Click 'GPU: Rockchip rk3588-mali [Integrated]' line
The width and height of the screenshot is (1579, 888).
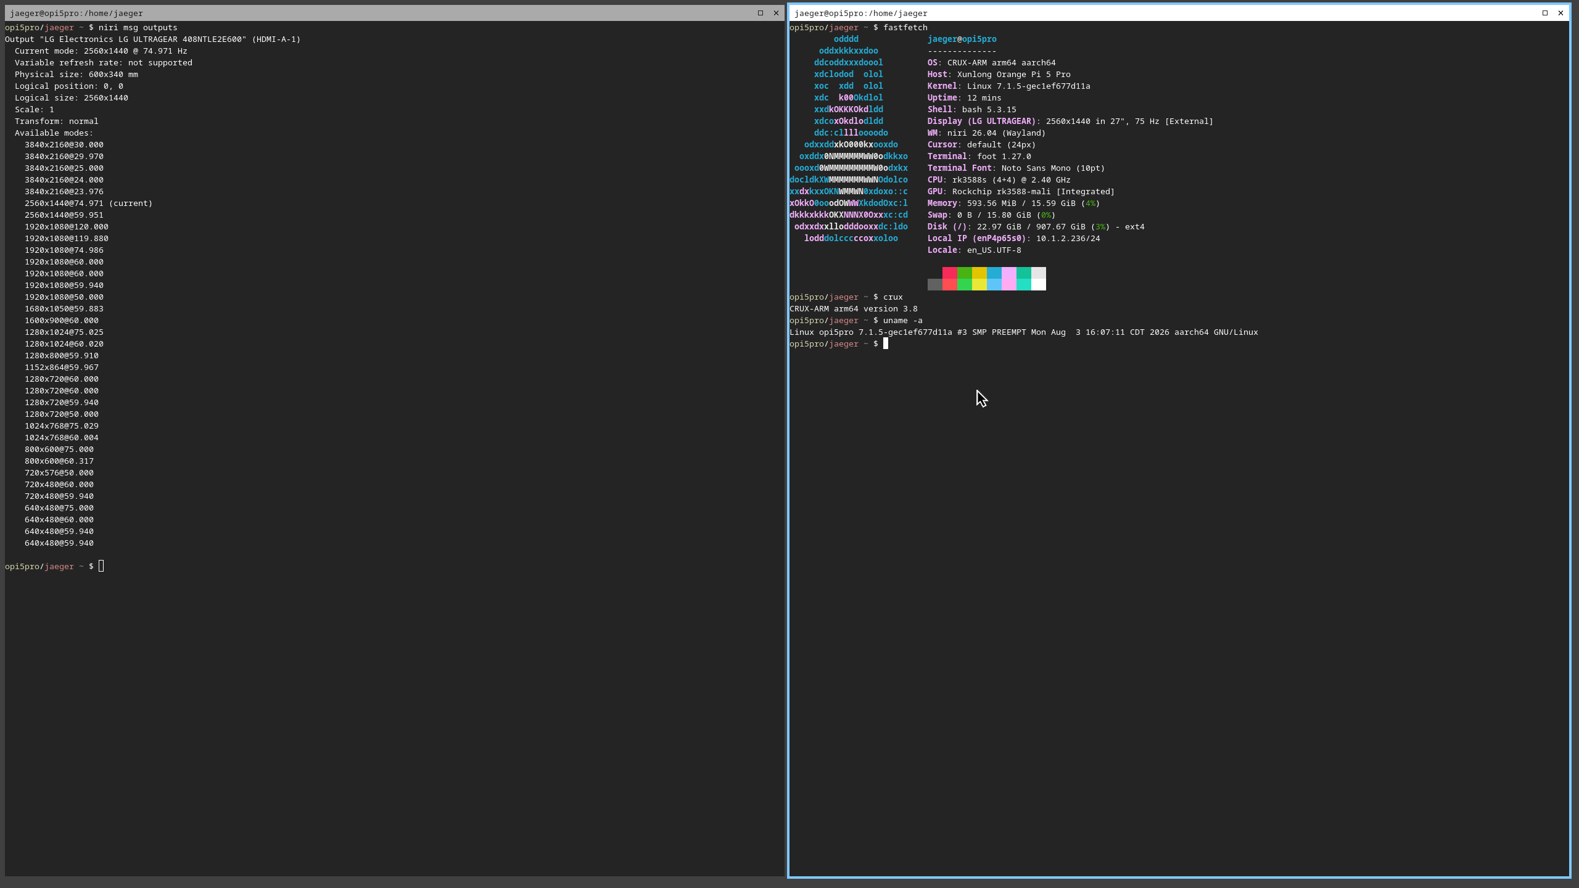(x=1021, y=192)
